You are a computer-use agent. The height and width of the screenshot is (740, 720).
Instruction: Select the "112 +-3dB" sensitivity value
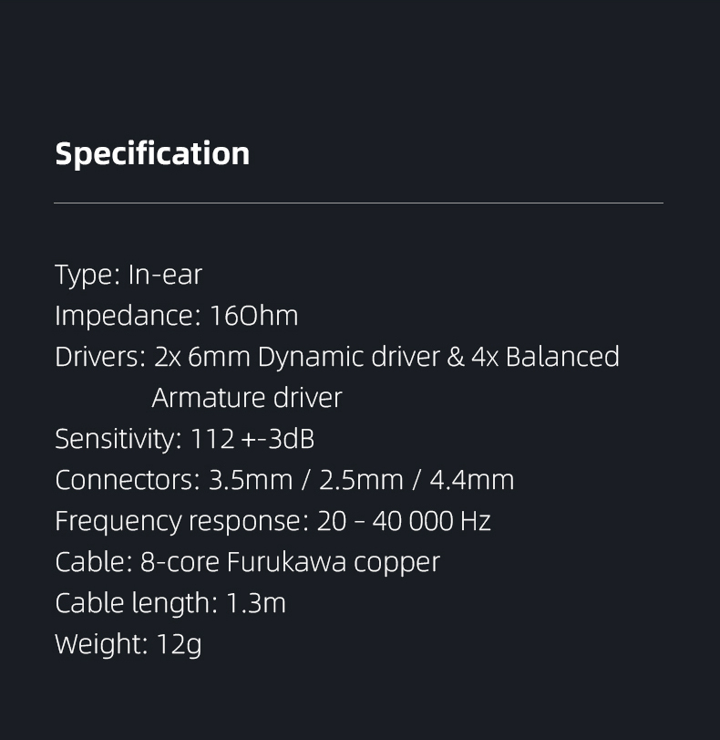(252, 439)
